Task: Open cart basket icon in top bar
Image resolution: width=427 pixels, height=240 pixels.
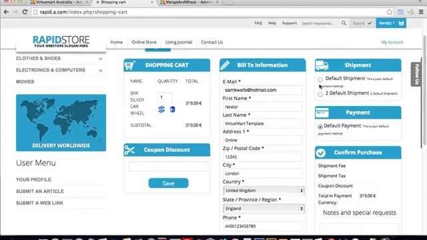Action: click(x=401, y=23)
